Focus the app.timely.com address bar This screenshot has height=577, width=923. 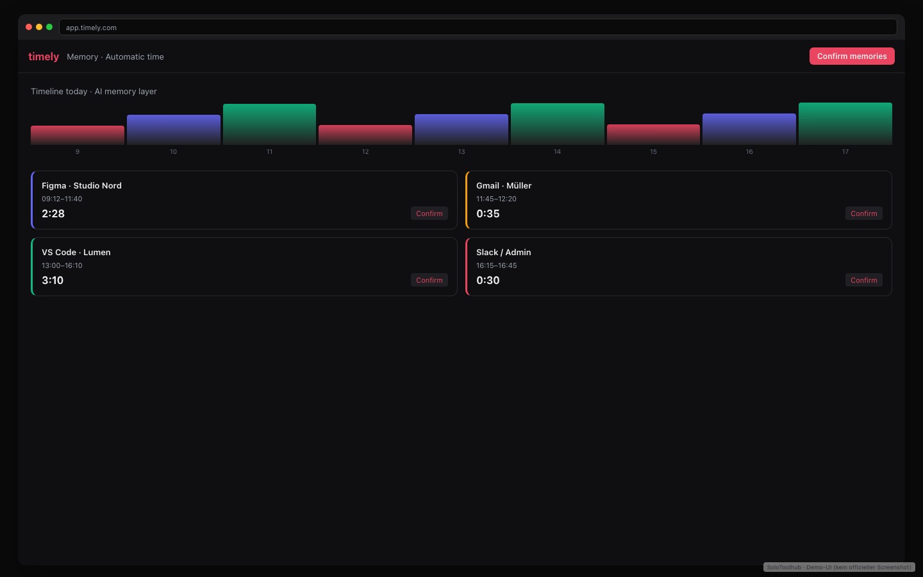tap(478, 27)
